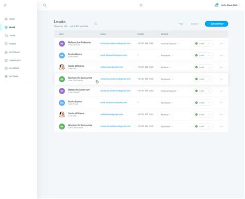This screenshot has width=245, height=199.
Task: Click the phone number in Natascha's Assault case row
Action: [x=145, y=91]
